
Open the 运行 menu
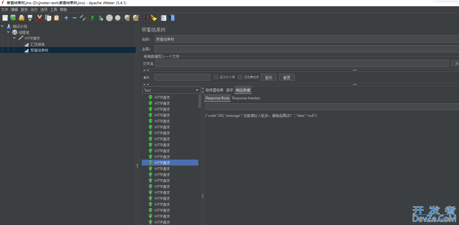(34, 10)
